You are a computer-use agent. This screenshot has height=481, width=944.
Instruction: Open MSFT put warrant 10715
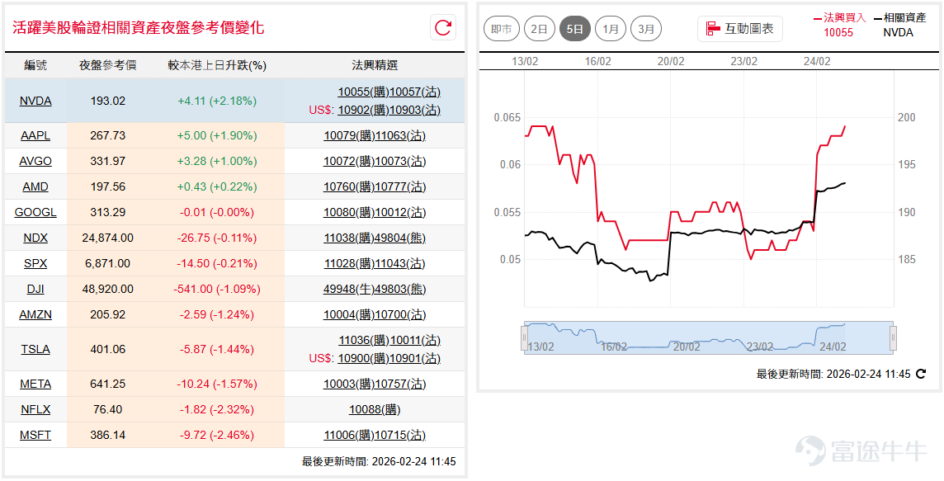tap(400, 436)
